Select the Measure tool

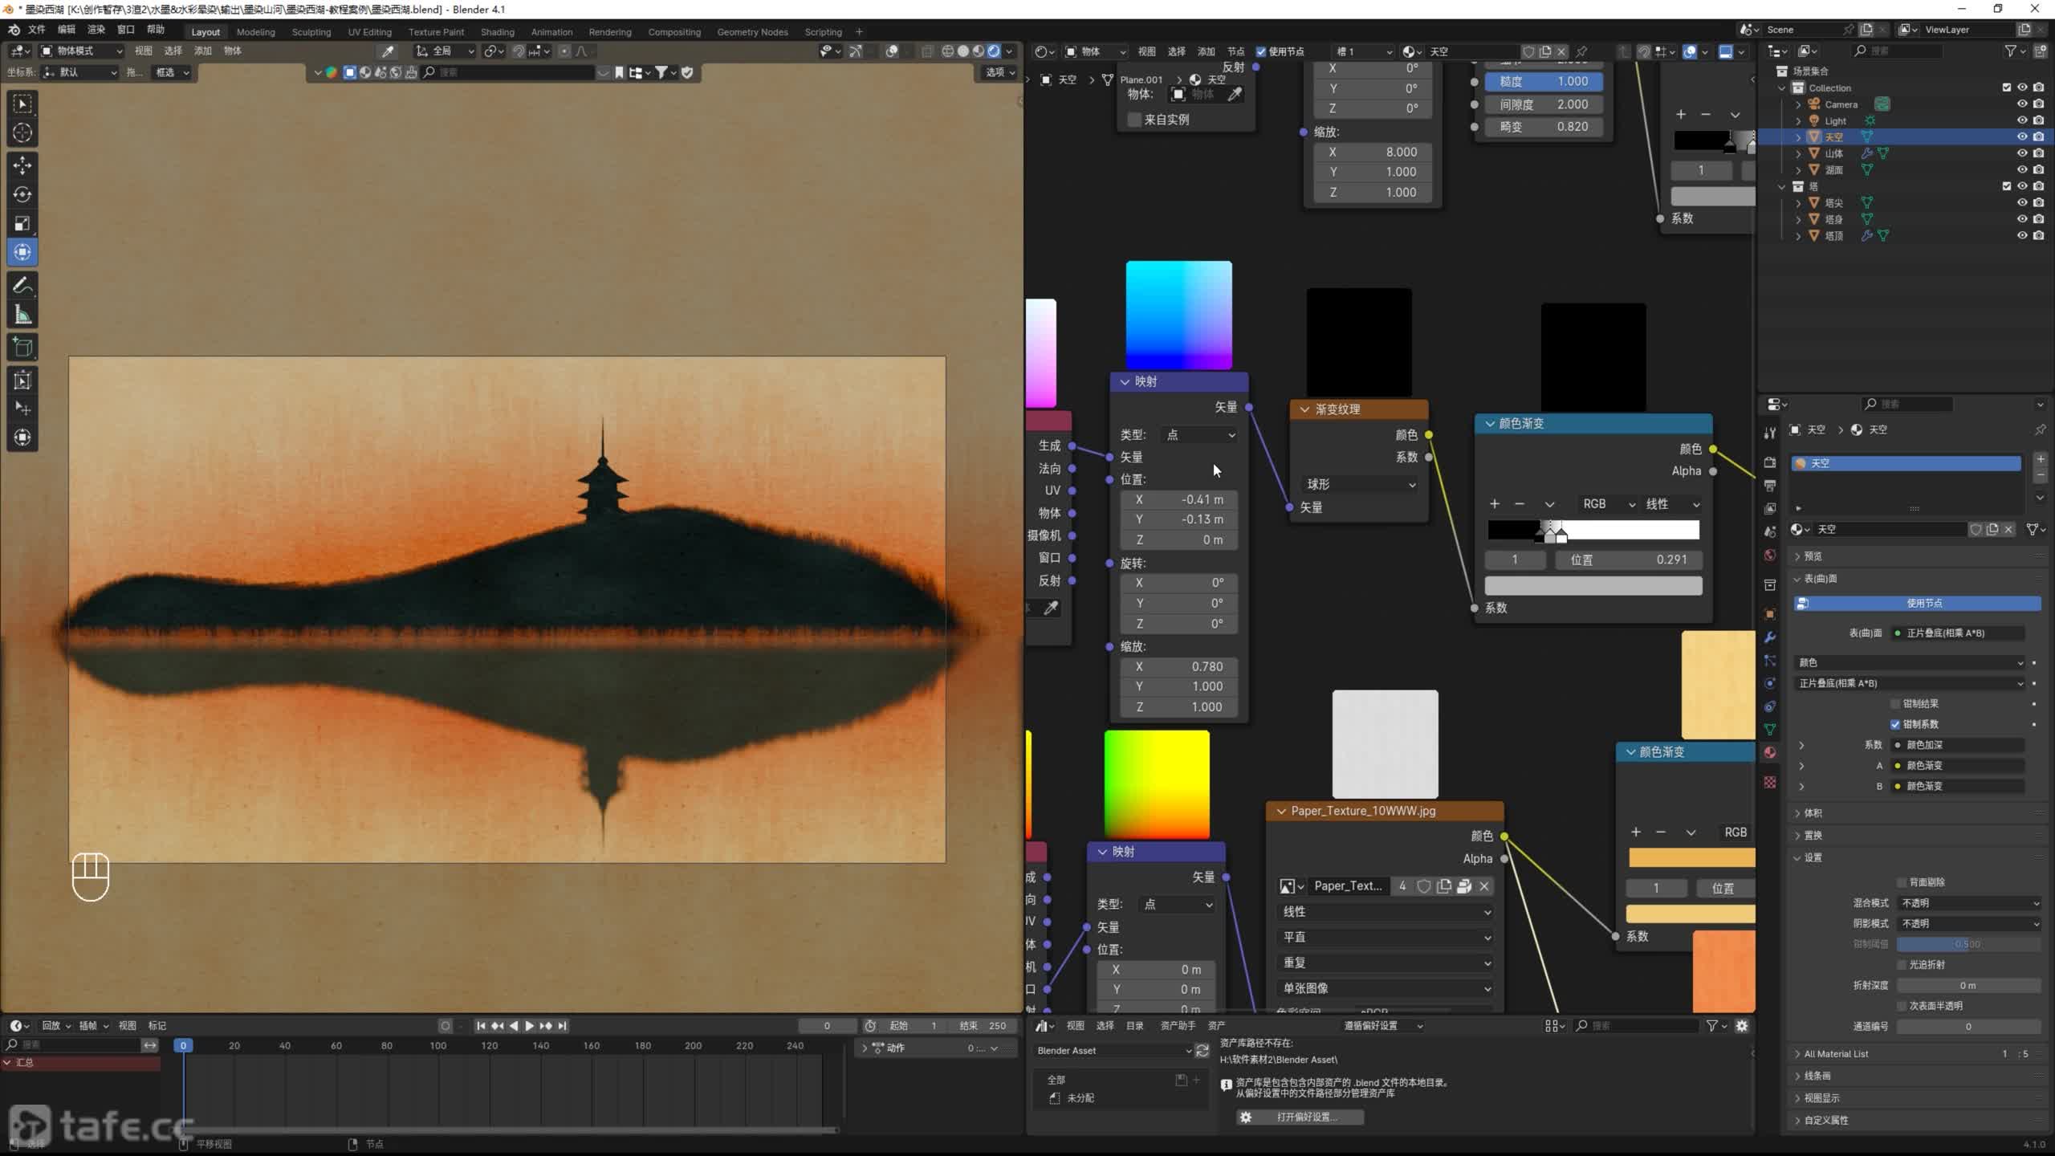point(22,315)
